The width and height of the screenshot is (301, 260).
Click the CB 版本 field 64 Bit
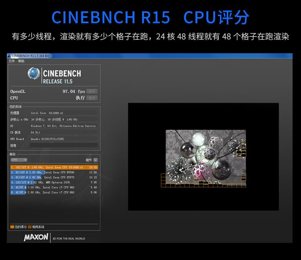coord(63,132)
